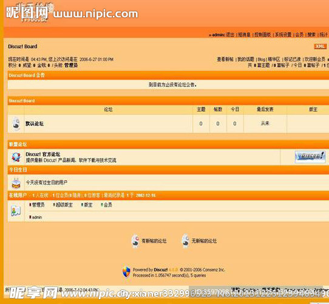
Task: Click the Discuz! logo banner image
Action: coord(310,157)
